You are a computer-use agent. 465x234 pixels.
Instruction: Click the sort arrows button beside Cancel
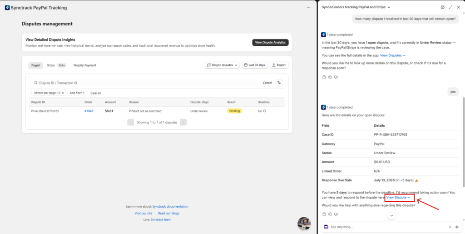[x=279, y=83]
